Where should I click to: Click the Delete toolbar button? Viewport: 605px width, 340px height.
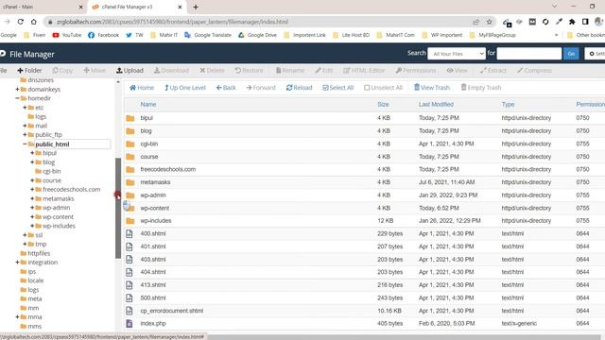point(212,71)
